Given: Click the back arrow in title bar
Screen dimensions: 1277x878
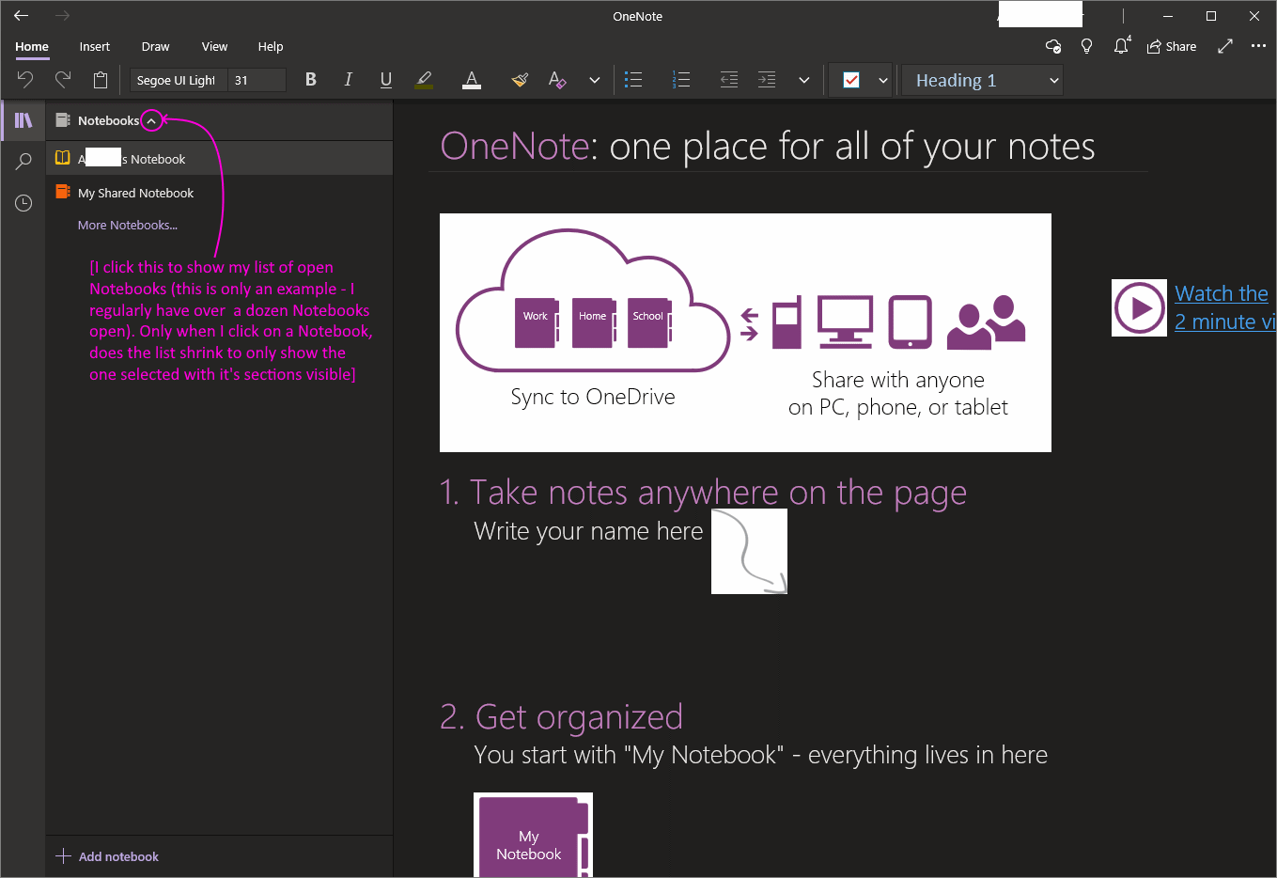Looking at the screenshot, I should [x=21, y=16].
